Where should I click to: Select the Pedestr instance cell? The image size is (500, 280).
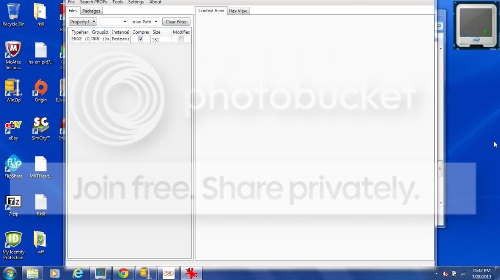coord(120,39)
